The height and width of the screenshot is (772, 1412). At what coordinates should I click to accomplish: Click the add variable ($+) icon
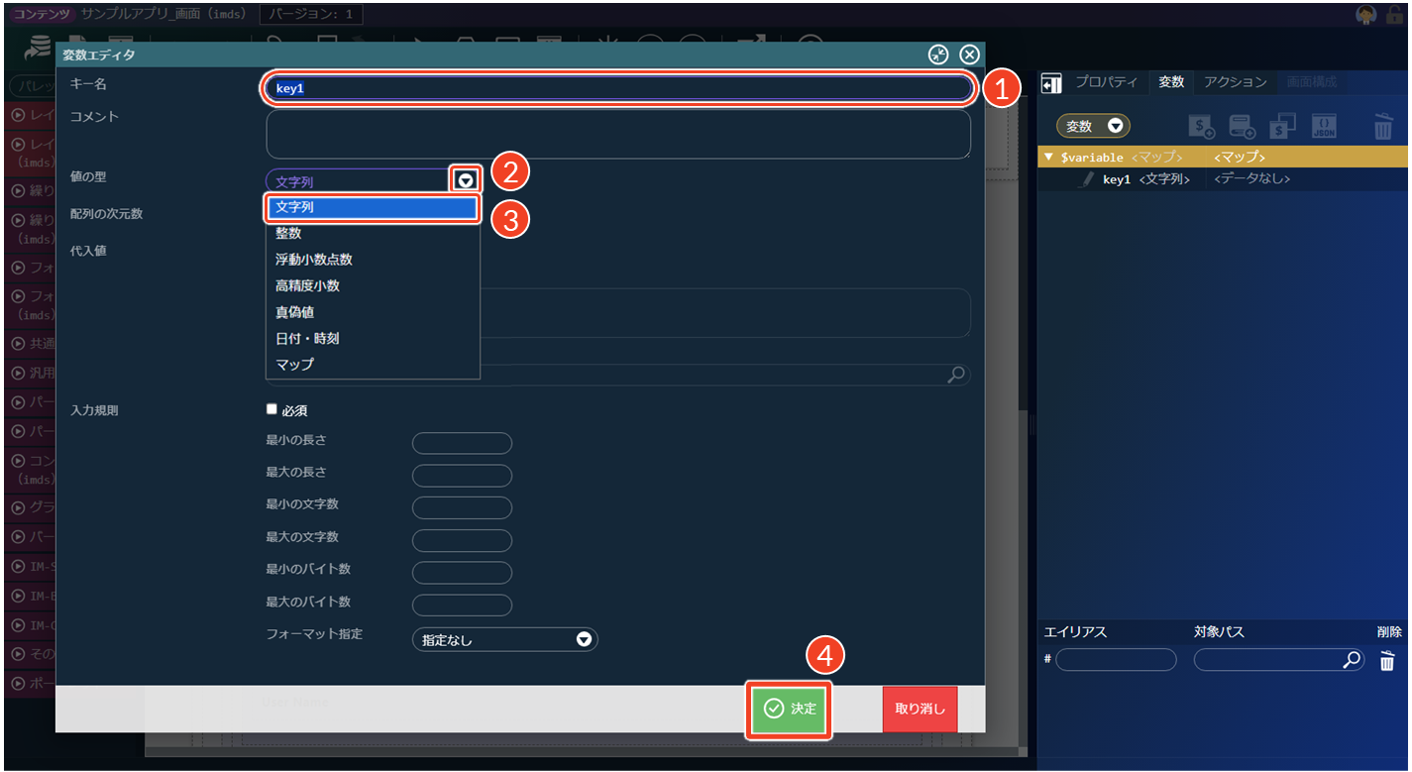1202,126
